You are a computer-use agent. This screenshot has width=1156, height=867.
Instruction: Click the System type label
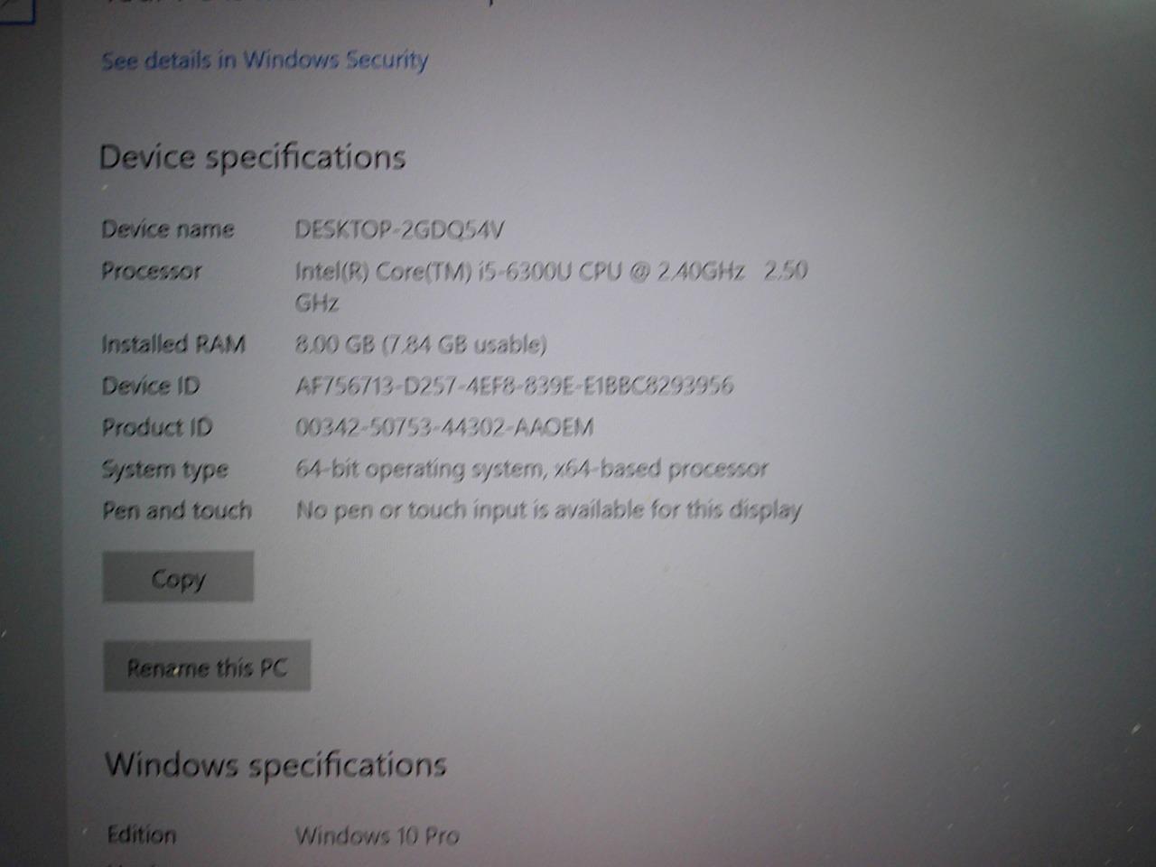point(164,470)
